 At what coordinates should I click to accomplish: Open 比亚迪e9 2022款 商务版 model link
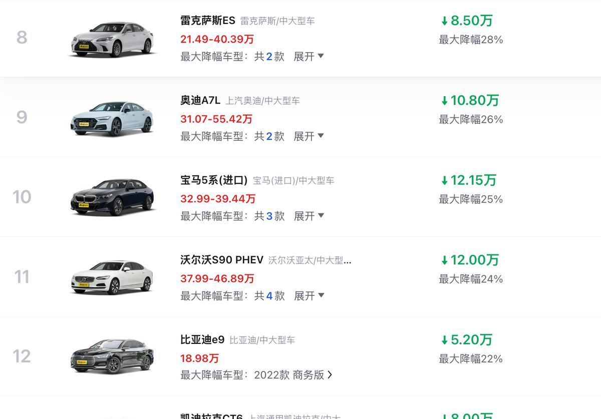click(293, 375)
